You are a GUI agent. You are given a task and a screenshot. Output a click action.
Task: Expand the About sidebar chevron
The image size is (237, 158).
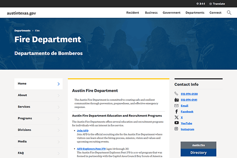pos(58,96)
